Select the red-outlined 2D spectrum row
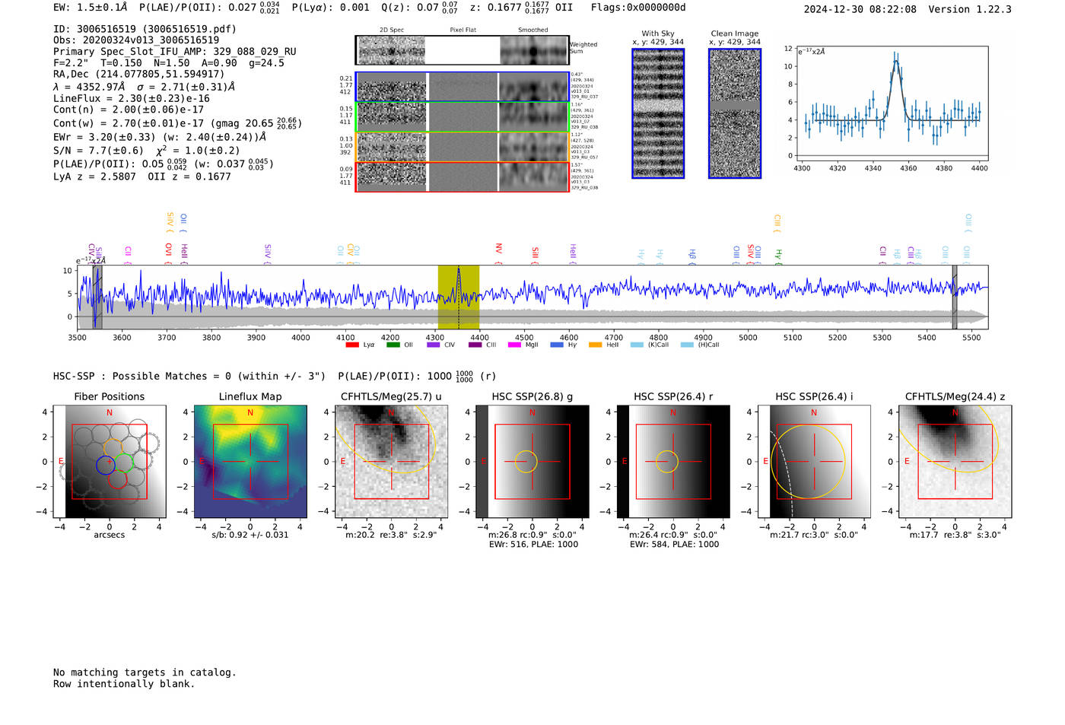This screenshot has width=1065, height=725. pos(462,176)
